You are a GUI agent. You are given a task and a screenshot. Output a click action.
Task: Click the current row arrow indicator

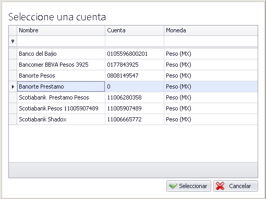[x=13, y=86]
